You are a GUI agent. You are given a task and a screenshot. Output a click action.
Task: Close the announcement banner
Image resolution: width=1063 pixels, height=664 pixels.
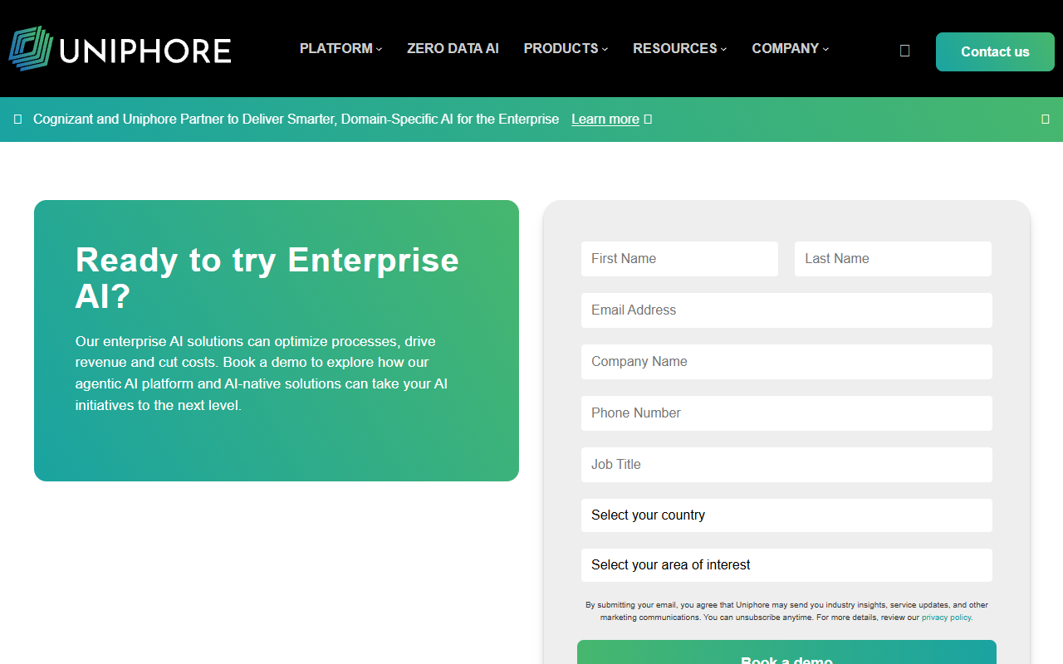point(1046,119)
